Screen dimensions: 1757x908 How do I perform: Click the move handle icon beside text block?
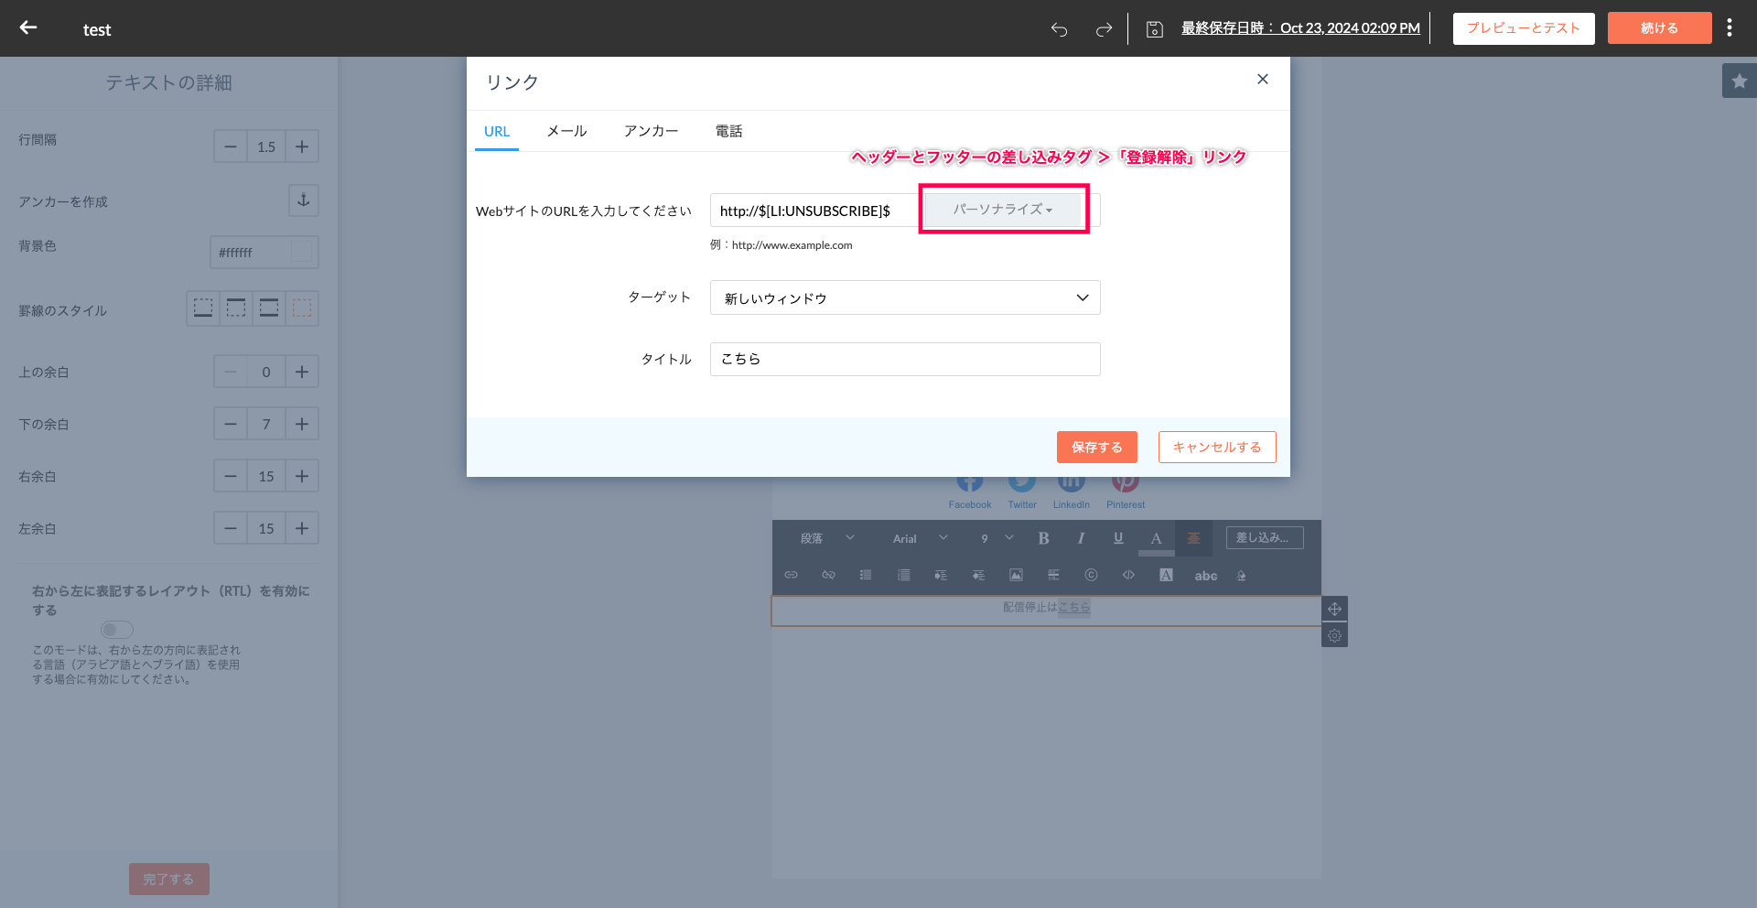coord(1334,609)
